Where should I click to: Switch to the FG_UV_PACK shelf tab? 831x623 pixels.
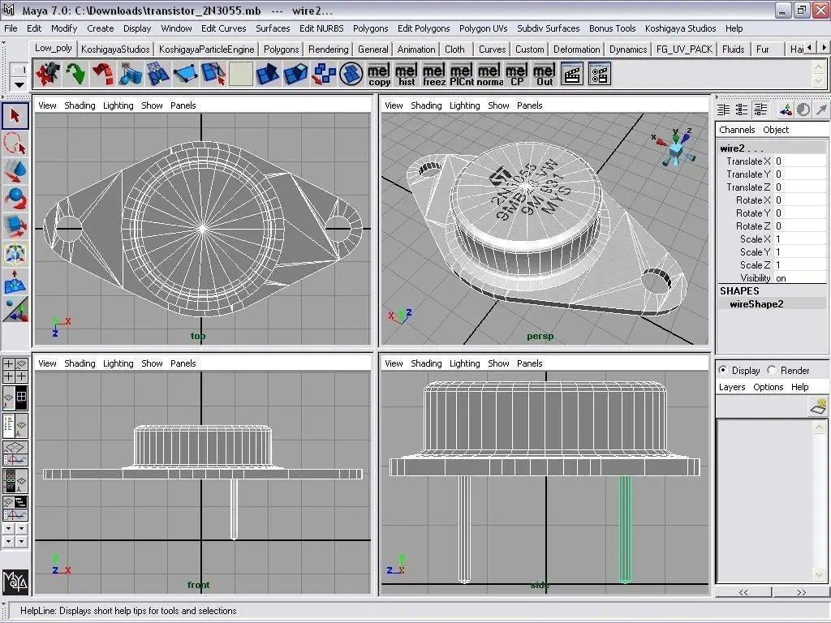pyautogui.click(x=684, y=49)
